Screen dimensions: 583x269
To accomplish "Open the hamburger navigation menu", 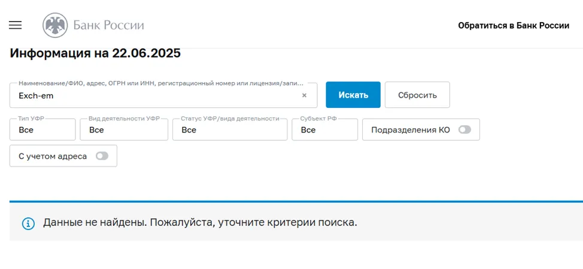I will coord(15,25).
